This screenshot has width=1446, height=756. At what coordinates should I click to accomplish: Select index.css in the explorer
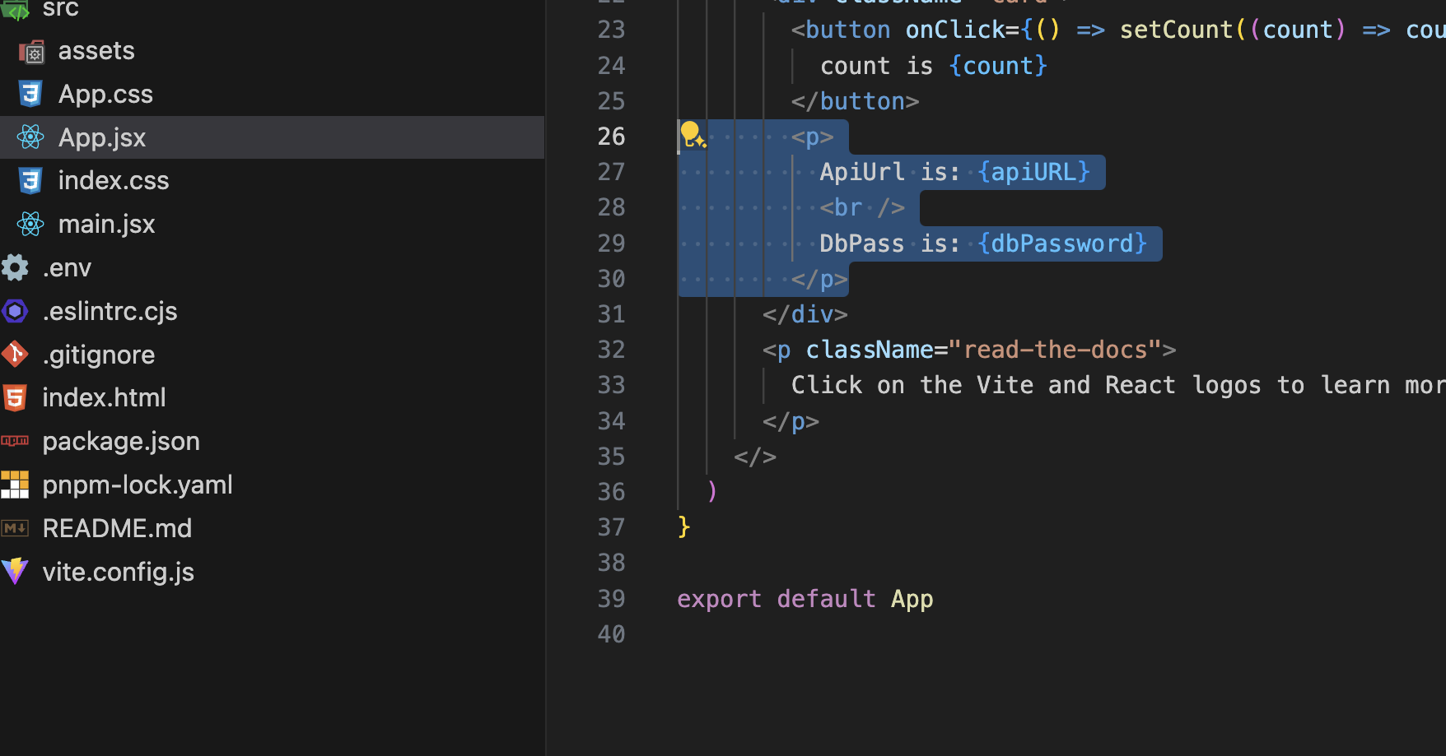pyautogui.click(x=114, y=180)
